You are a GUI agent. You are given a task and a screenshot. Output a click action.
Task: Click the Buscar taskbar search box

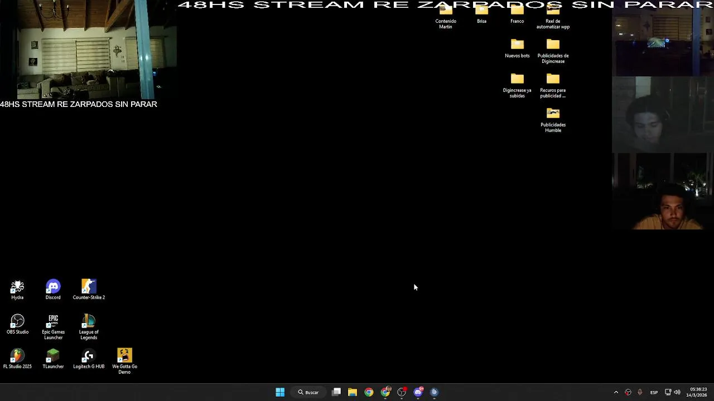tap(308, 392)
